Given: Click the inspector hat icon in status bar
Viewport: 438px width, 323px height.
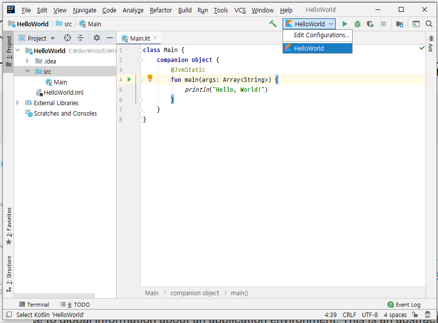Looking at the screenshot, I should coord(428,315).
